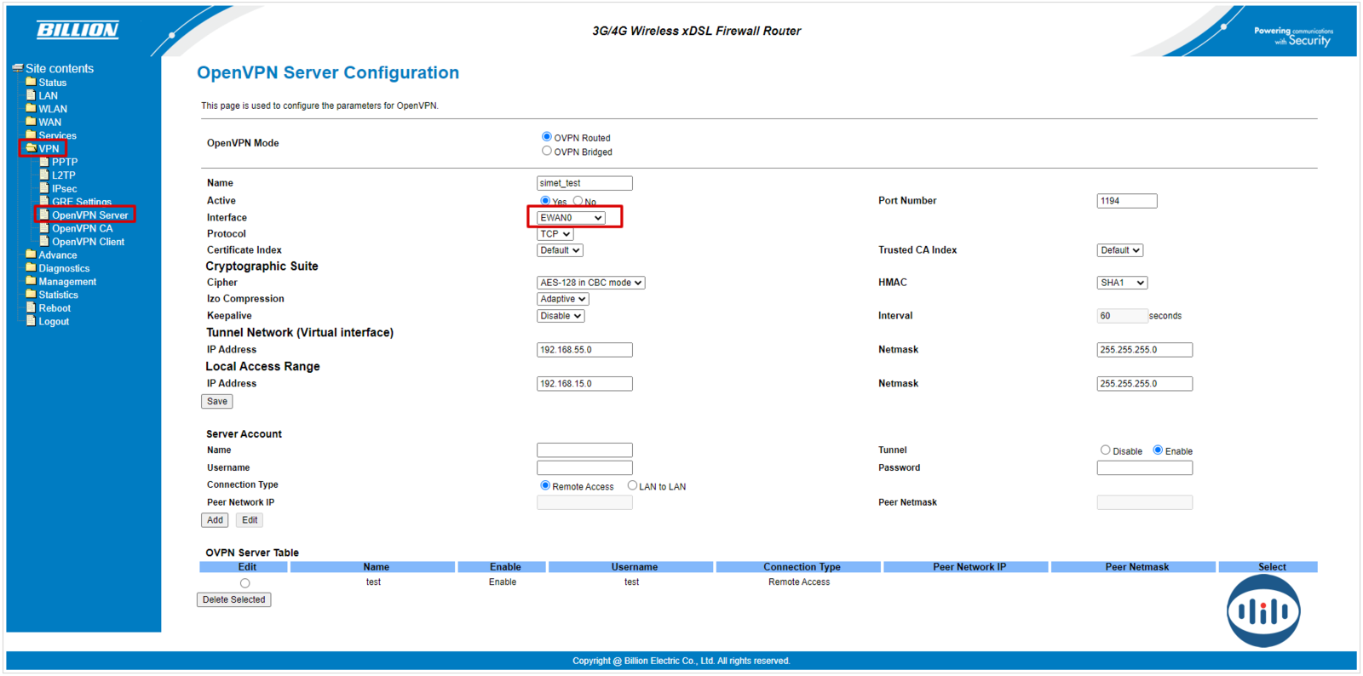Screen dimensions: 1363x676
Task: Click the Logout page icon
Action: [x=31, y=322]
